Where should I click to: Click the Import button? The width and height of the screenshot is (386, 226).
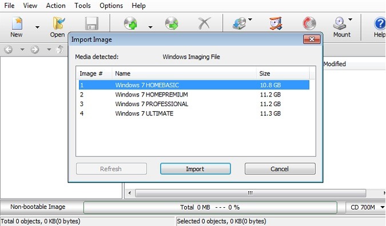click(x=195, y=169)
